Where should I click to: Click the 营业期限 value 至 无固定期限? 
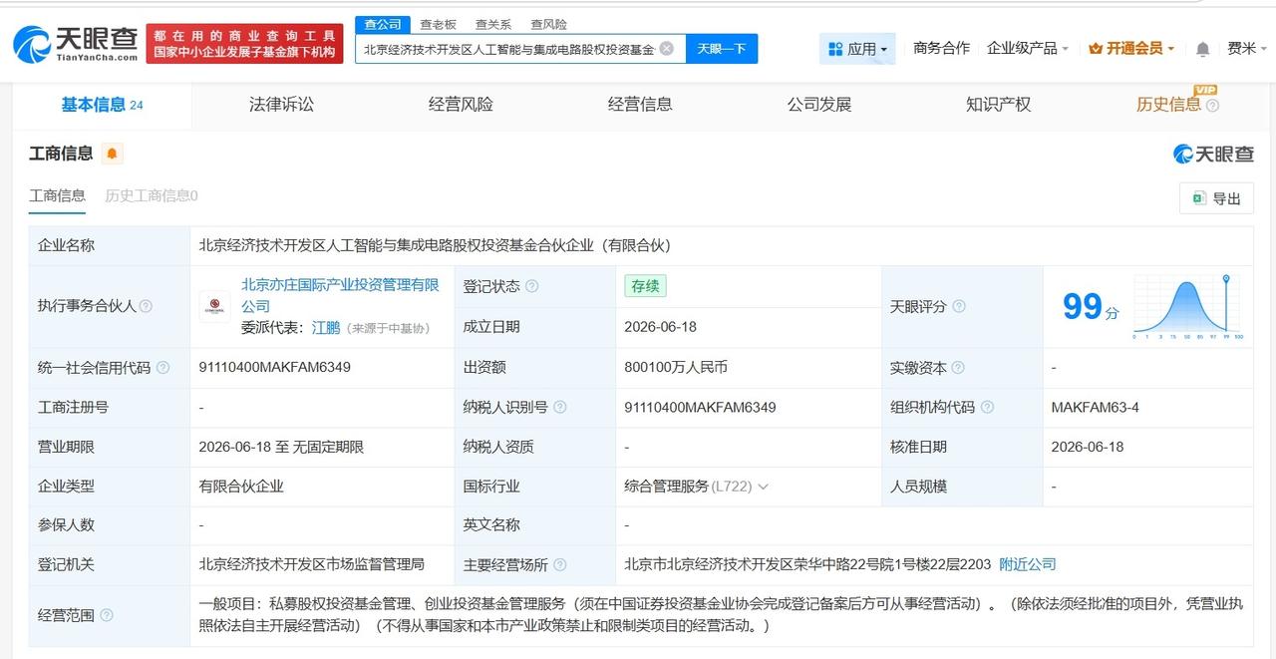point(281,447)
